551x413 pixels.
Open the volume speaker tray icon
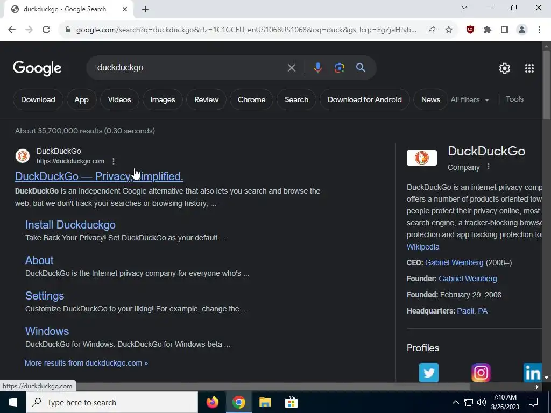pos(482,402)
